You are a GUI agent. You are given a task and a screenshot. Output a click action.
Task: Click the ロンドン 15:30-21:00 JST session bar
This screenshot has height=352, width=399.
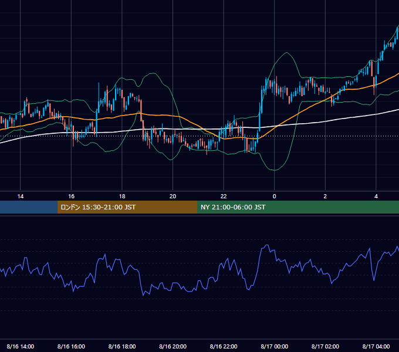point(127,207)
